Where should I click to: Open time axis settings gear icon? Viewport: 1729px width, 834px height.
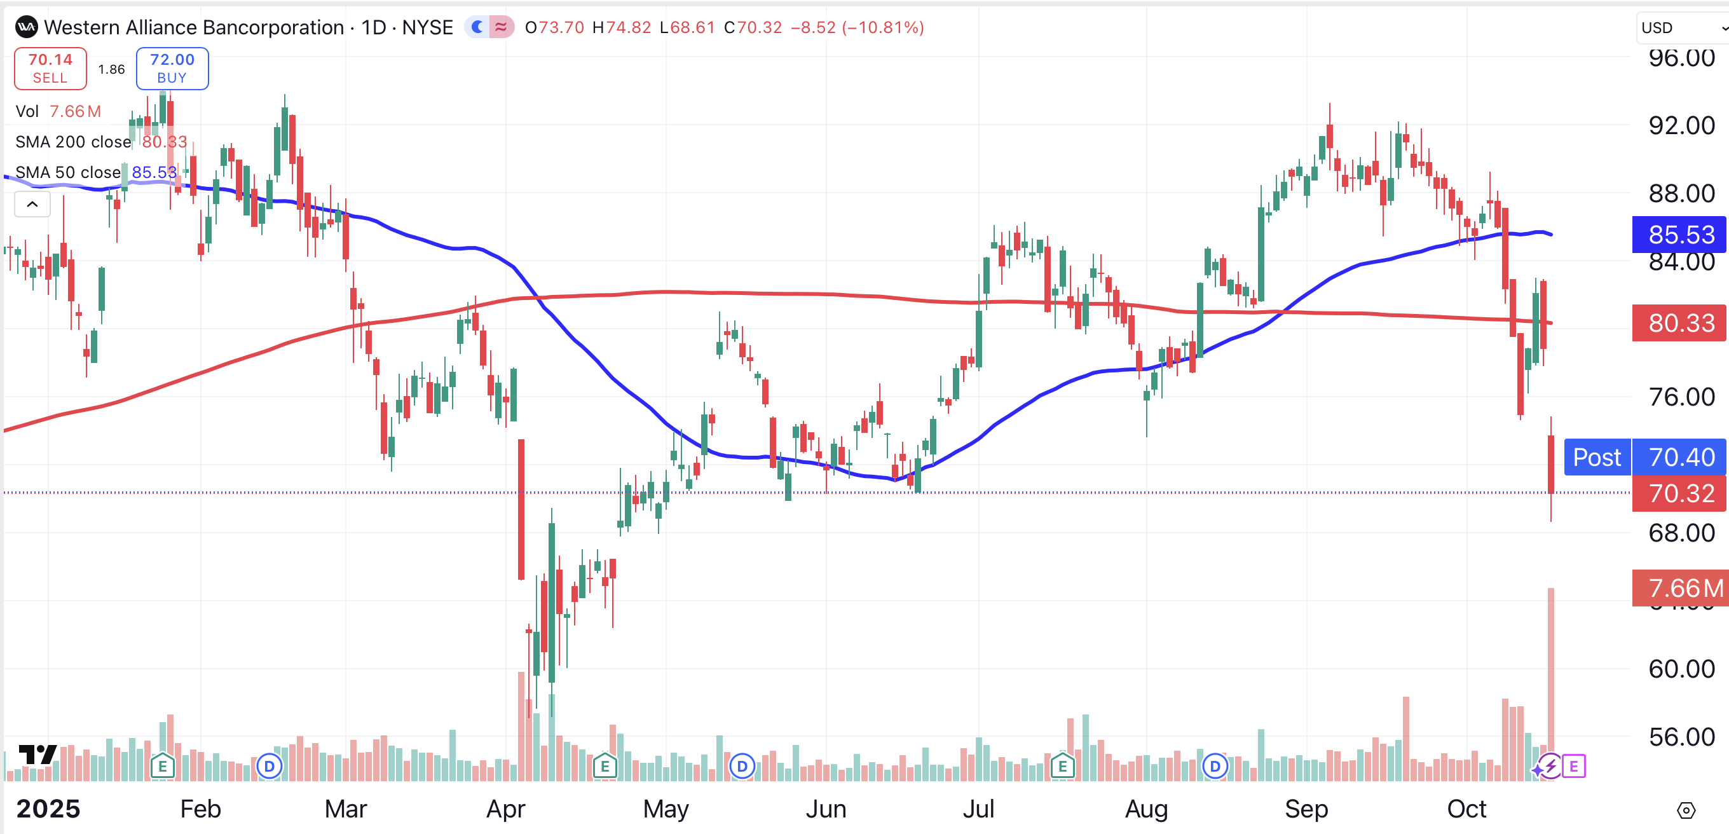1685,810
